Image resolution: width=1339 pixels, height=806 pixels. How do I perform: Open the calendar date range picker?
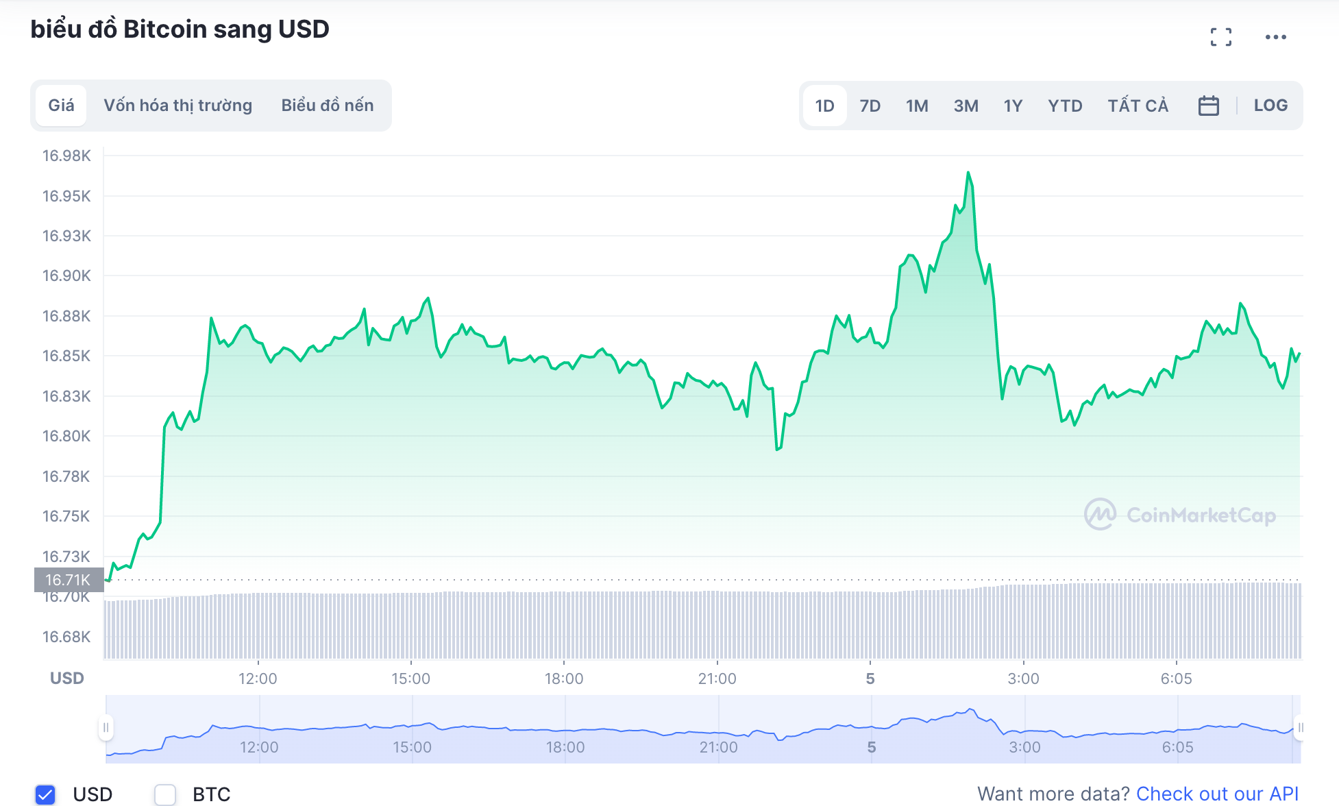click(x=1208, y=106)
